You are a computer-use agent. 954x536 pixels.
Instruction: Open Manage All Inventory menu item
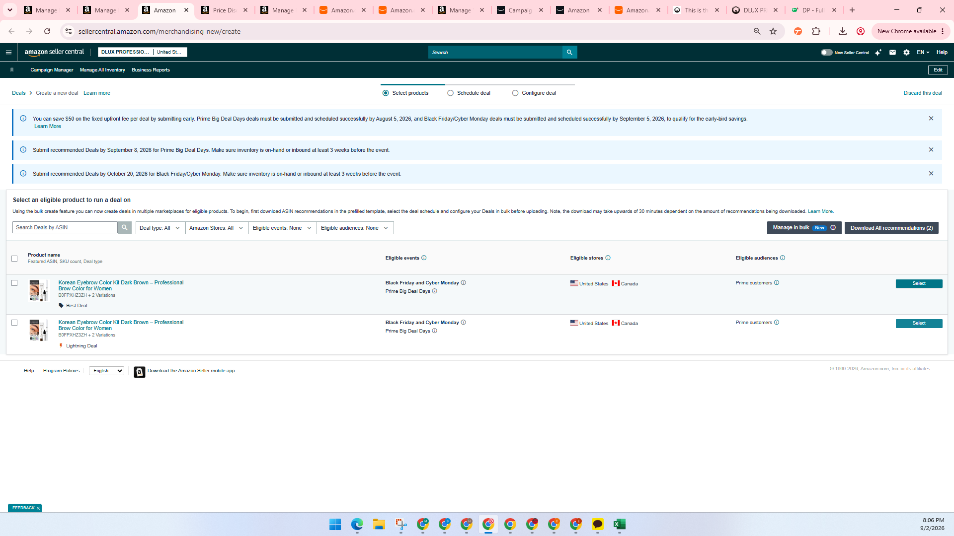tap(102, 70)
